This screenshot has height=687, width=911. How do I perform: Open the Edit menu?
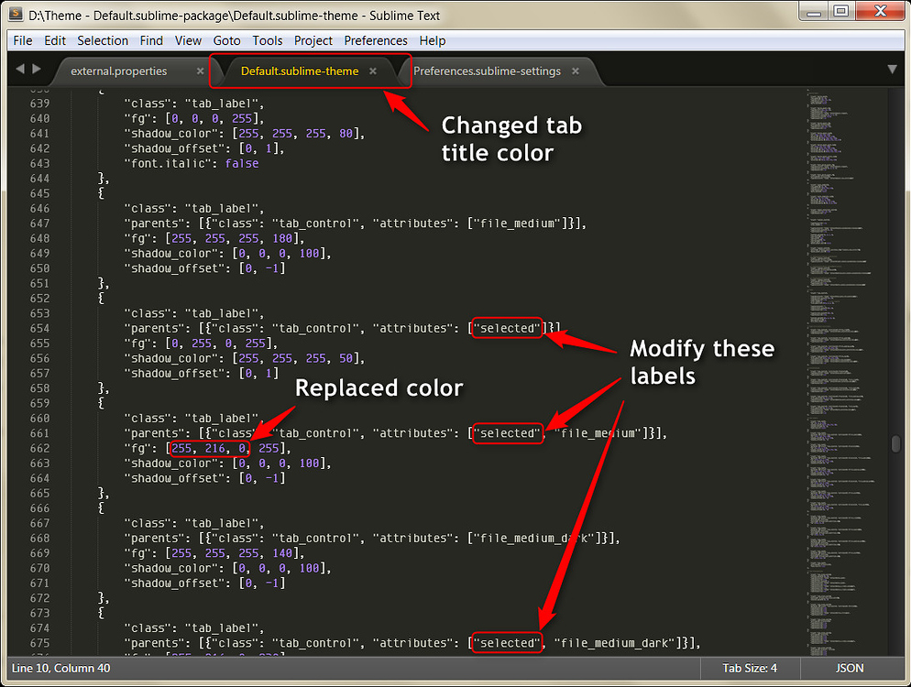tap(55, 40)
